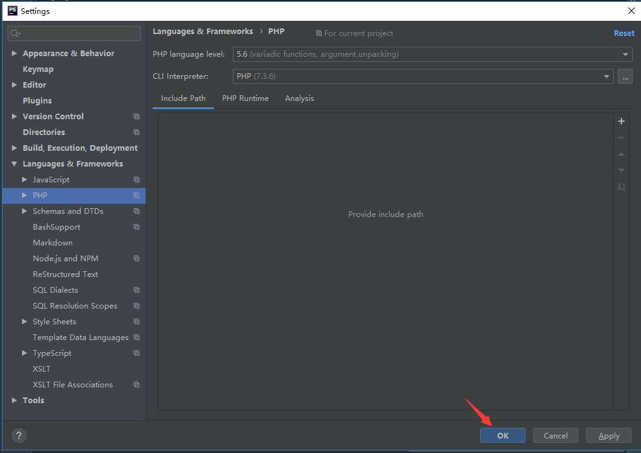Viewport: 641px width, 453px height.
Task: Expand TypeScript subtree arrow
Action: pos(25,353)
